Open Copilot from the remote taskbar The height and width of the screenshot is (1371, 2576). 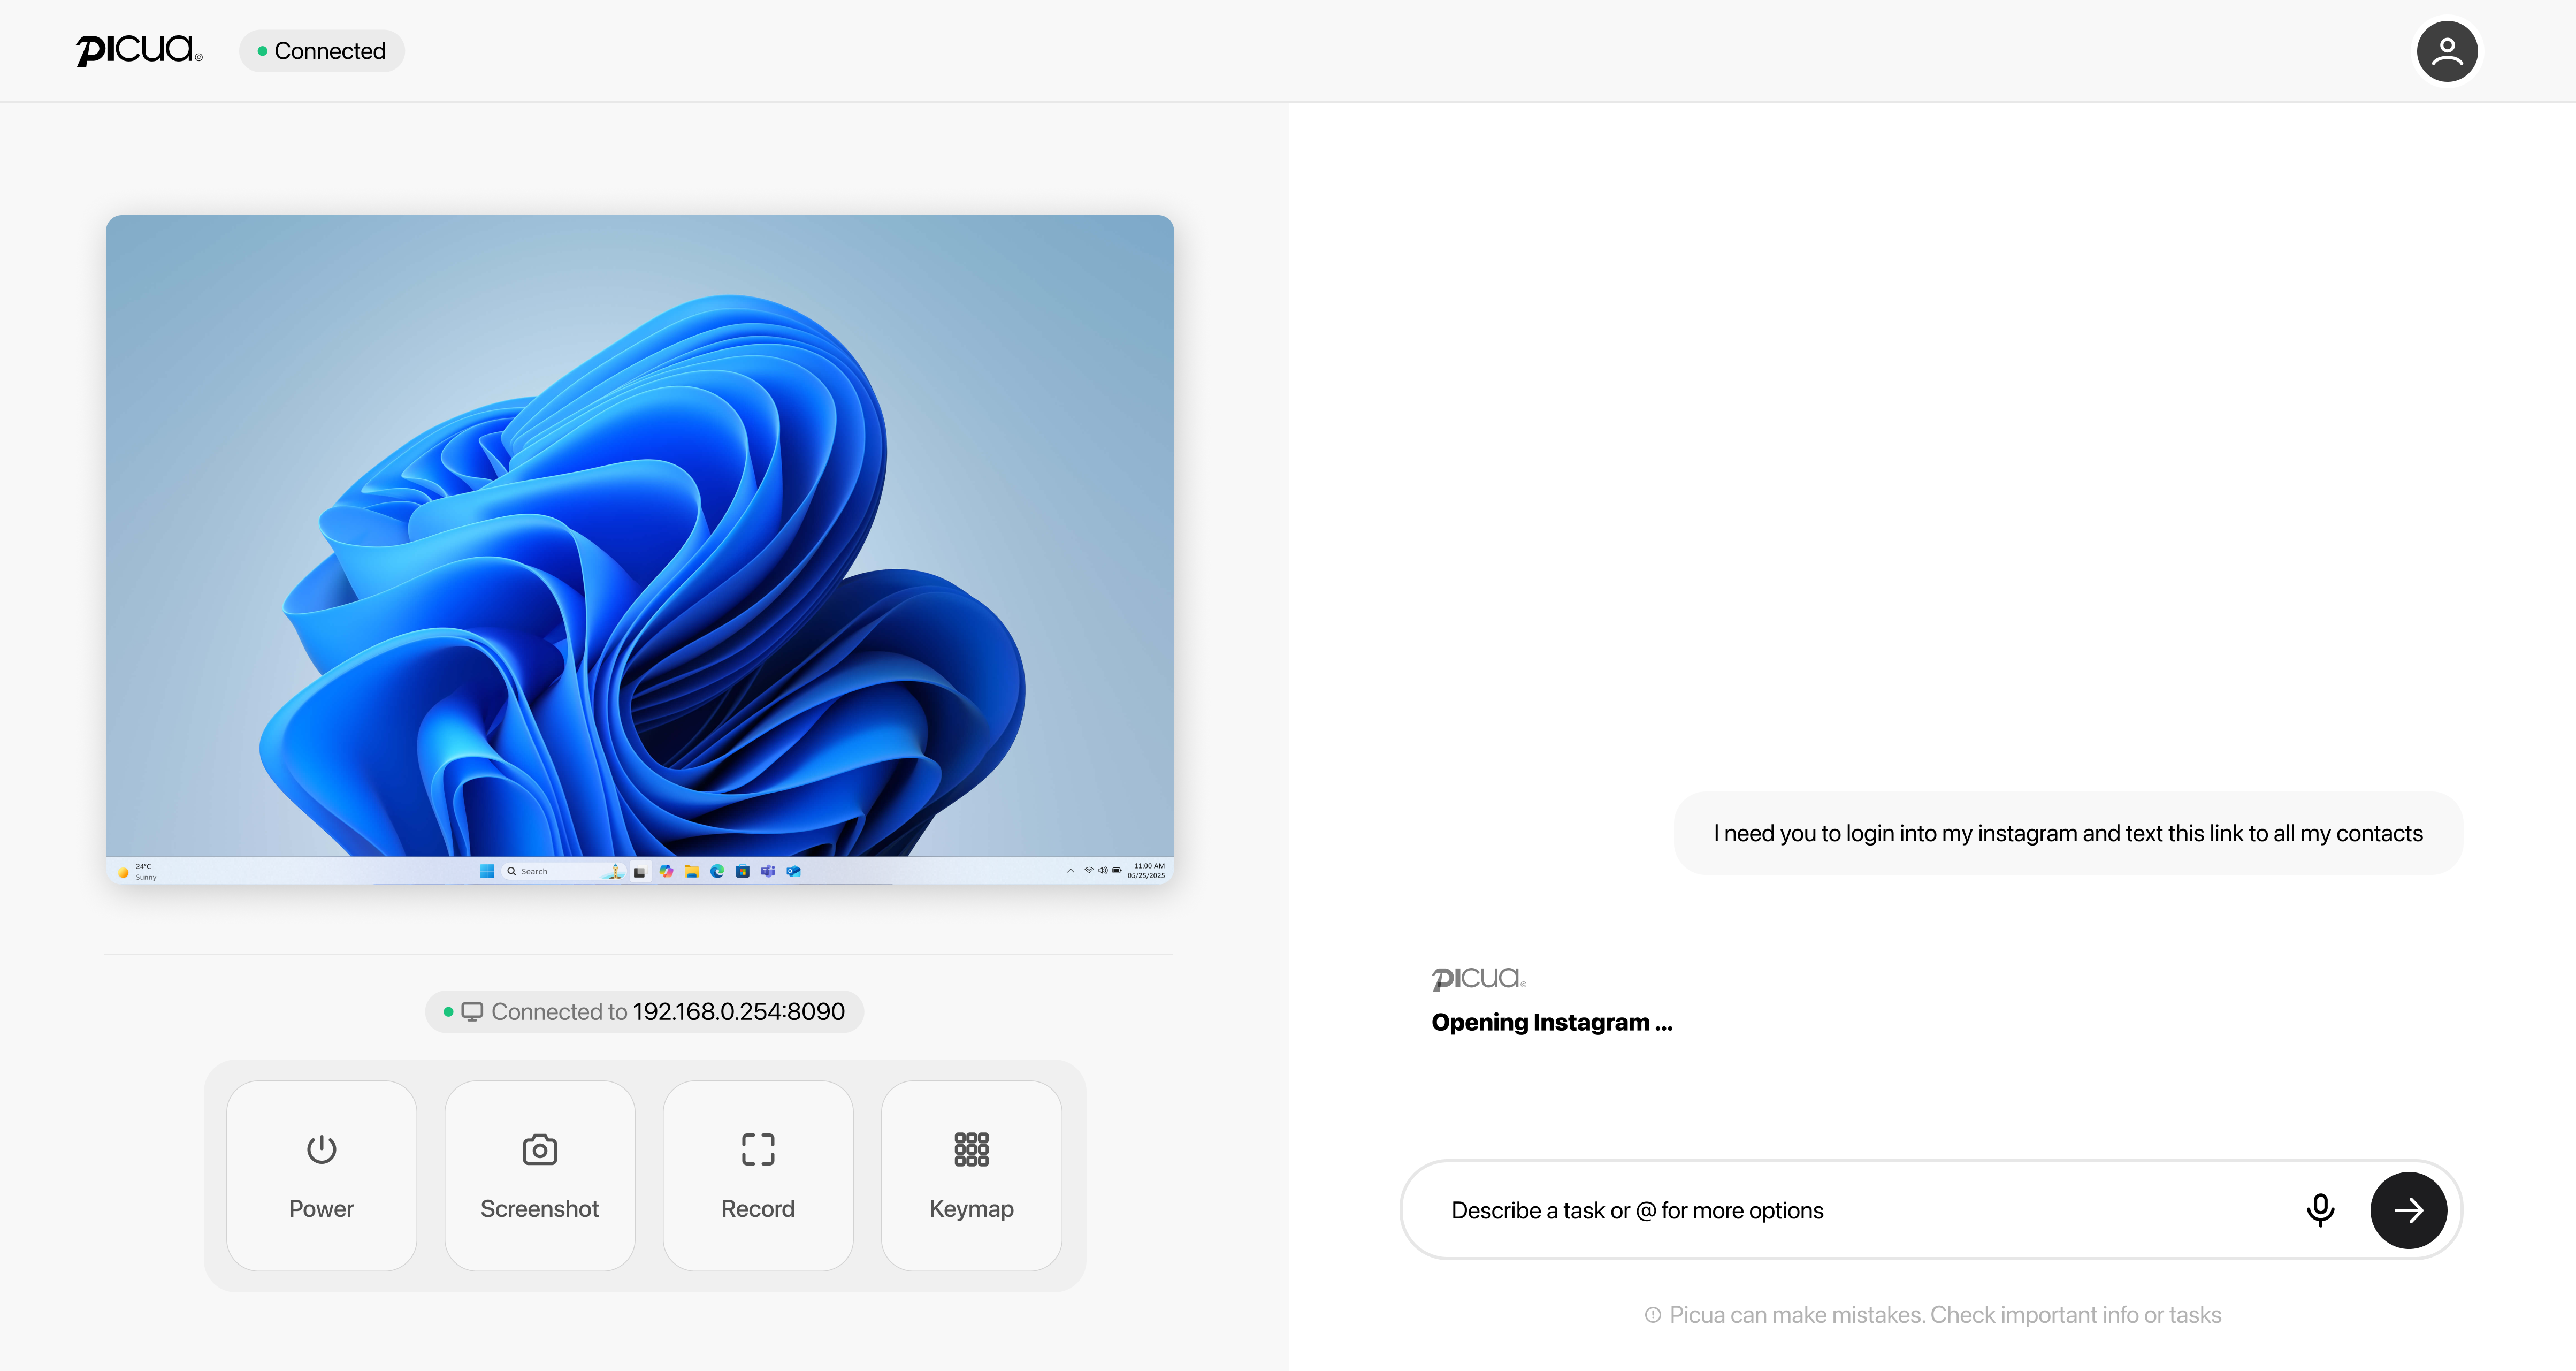coord(667,871)
